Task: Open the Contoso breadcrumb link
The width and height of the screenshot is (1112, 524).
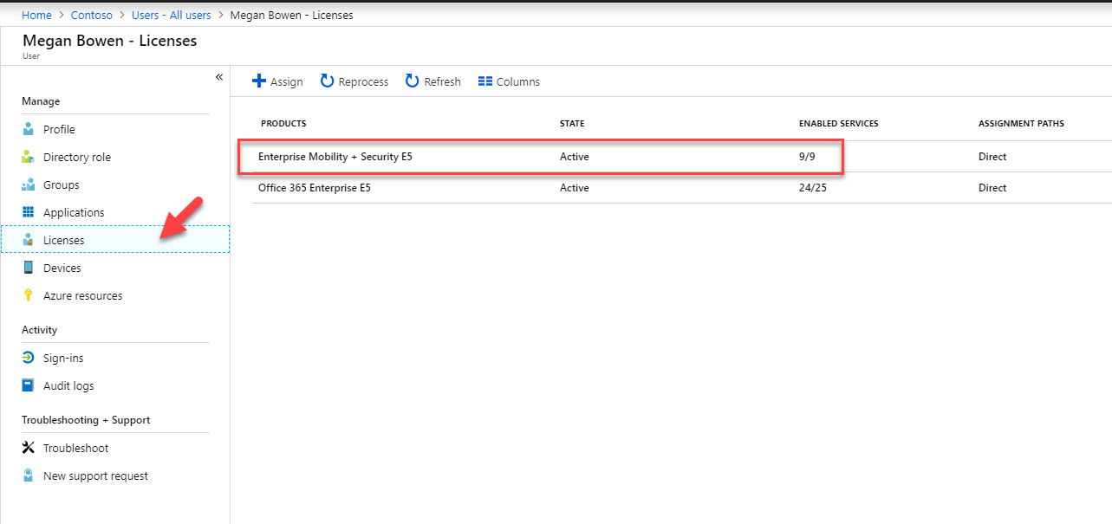Action: pos(91,15)
